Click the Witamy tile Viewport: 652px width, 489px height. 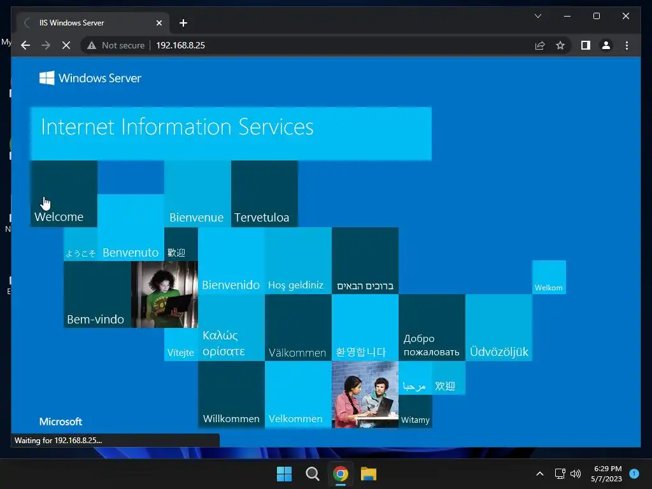click(415, 411)
